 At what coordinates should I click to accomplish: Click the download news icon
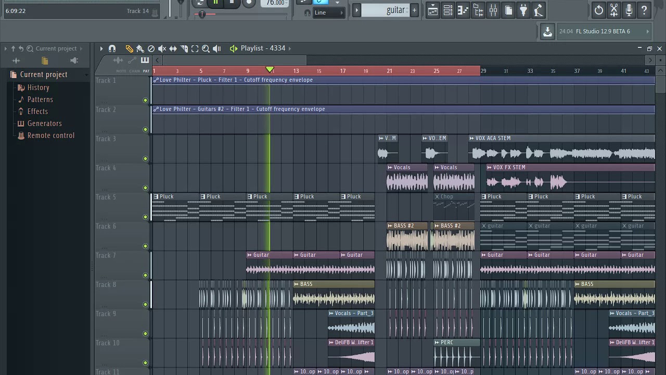tap(547, 32)
